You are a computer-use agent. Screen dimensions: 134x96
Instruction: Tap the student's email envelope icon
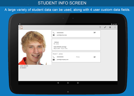point(54,35)
